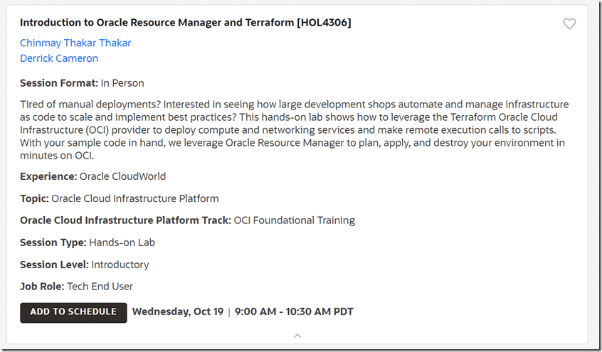Select the Oracle CloudWorld experience value
602x352 pixels.
[122, 176]
